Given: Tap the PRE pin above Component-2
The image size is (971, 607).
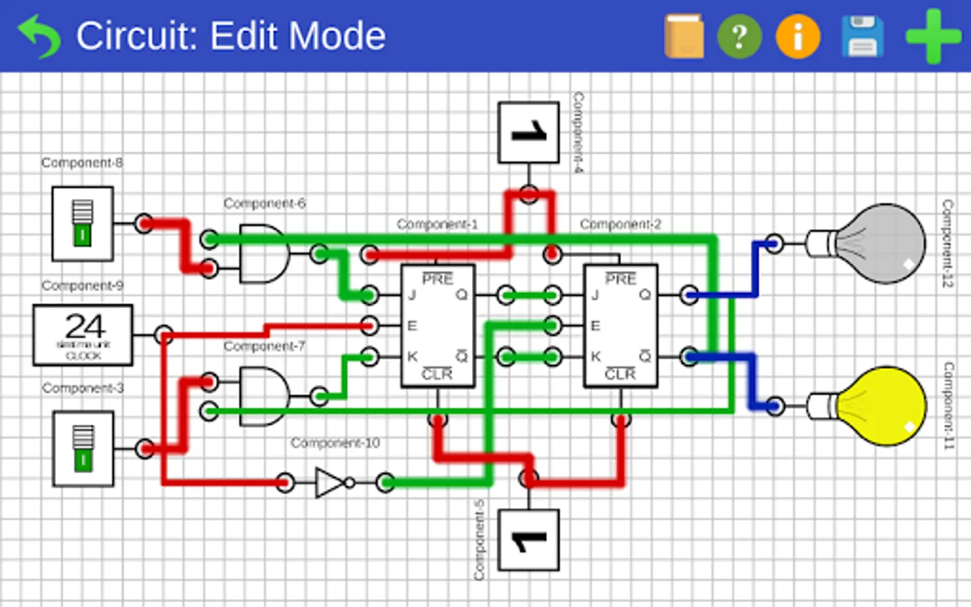Looking at the screenshot, I should (x=552, y=254).
